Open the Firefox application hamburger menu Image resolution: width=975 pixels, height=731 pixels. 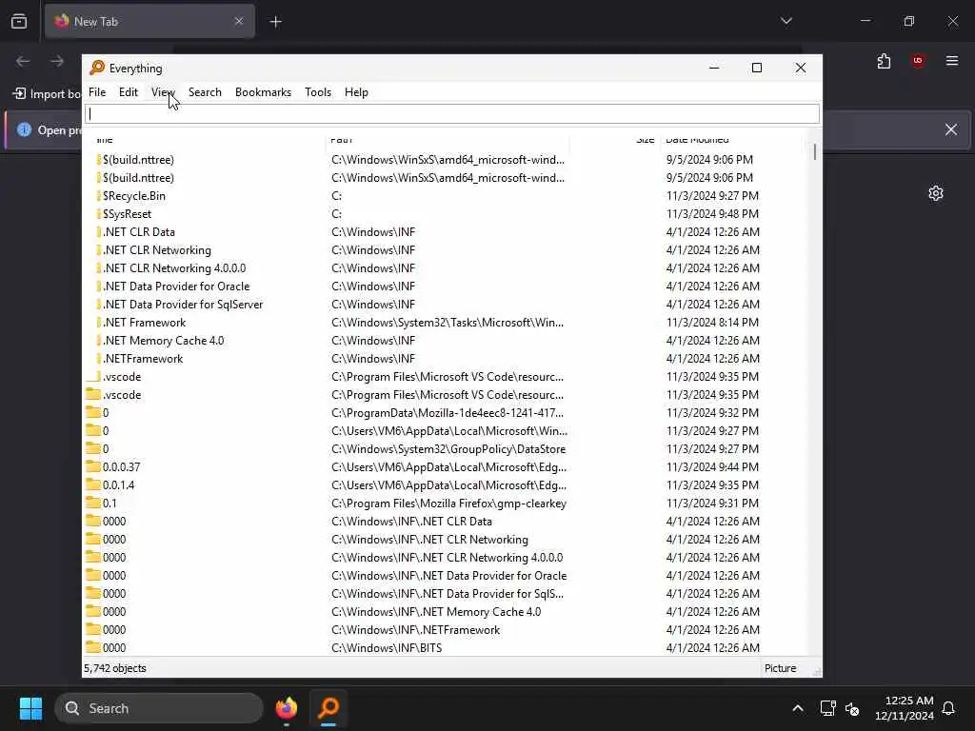951,61
